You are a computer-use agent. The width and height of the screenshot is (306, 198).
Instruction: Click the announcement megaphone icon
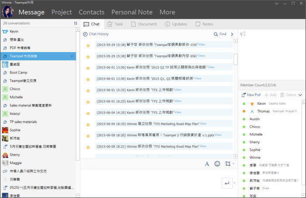(x=243, y=34)
